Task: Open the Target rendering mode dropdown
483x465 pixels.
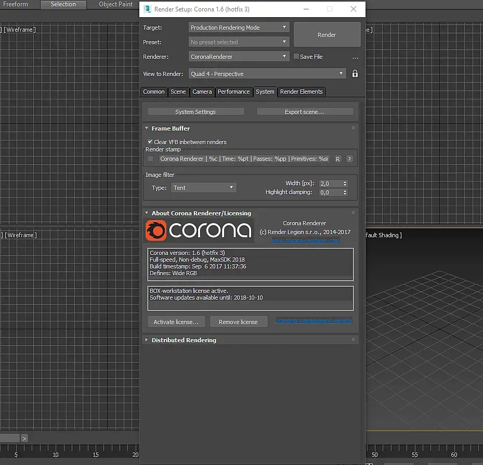Action: [x=239, y=28]
